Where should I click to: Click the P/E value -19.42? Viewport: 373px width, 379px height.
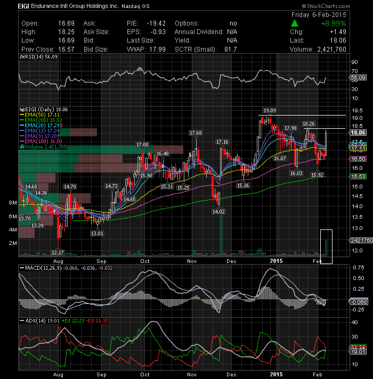tap(156, 23)
